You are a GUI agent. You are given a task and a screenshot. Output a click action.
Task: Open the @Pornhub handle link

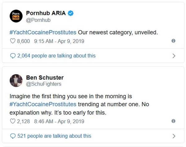tap(38, 20)
